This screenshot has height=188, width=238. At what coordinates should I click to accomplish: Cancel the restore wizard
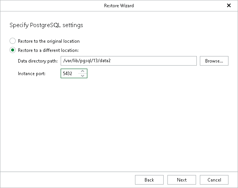[214, 180]
